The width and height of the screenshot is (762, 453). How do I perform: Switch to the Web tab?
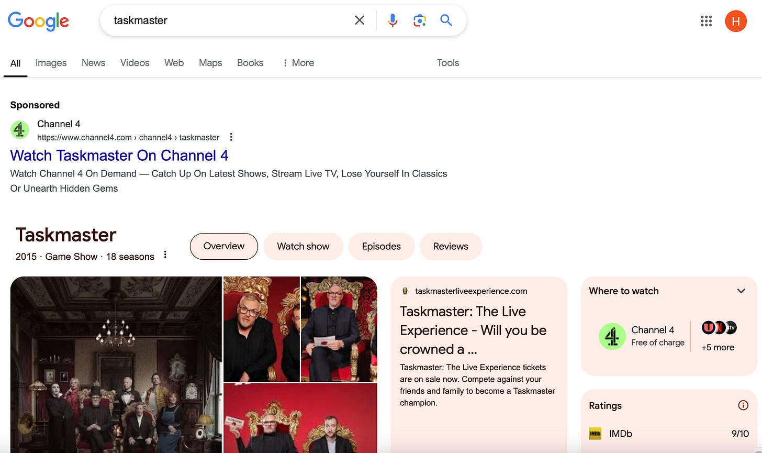click(x=174, y=63)
